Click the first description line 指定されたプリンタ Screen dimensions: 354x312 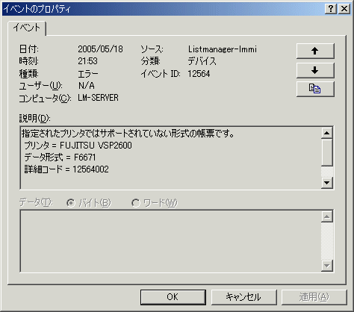pyautogui.click(x=128, y=134)
